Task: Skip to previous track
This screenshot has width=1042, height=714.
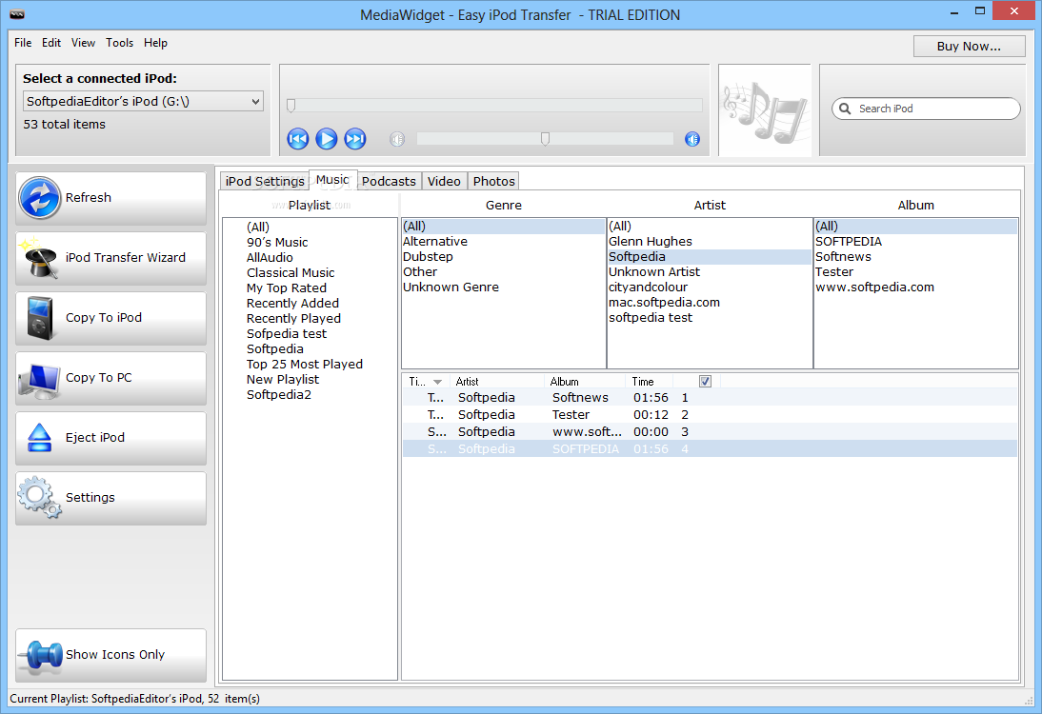Action: pos(298,139)
